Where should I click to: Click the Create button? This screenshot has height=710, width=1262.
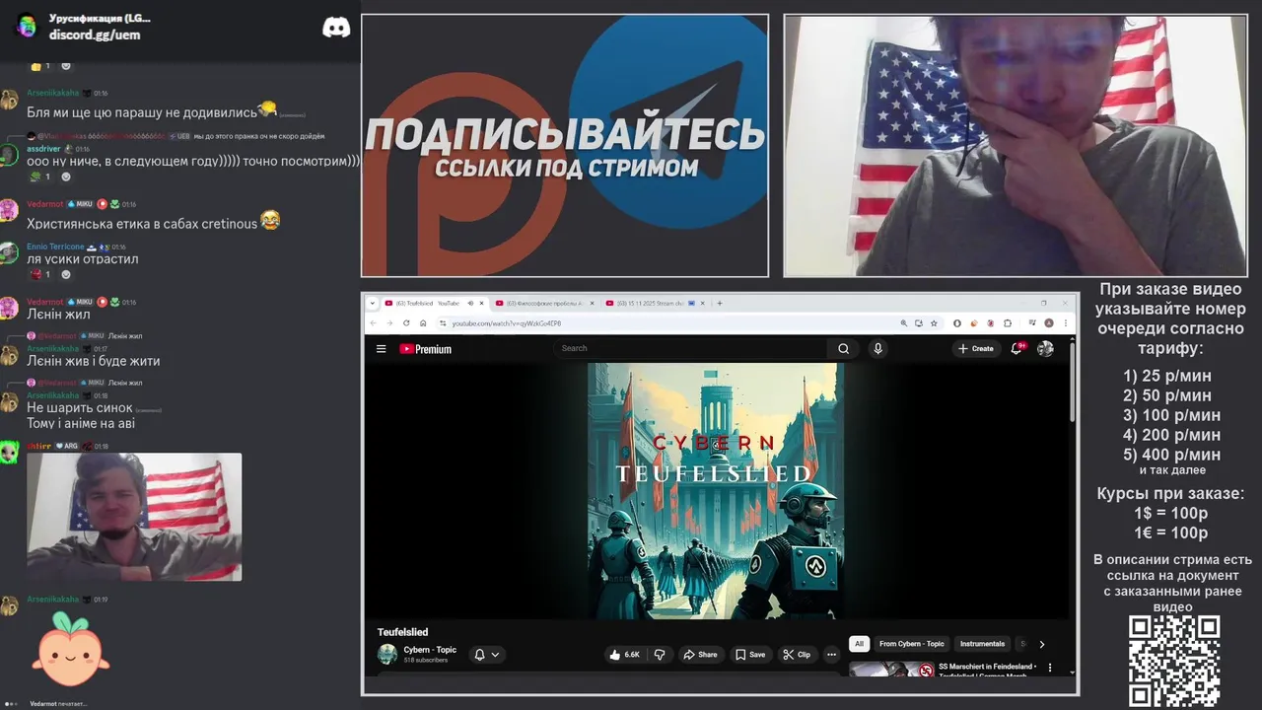[976, 348]
